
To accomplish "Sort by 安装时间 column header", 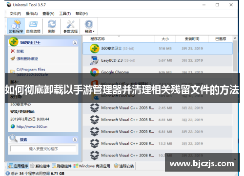I will pos(192,39).
